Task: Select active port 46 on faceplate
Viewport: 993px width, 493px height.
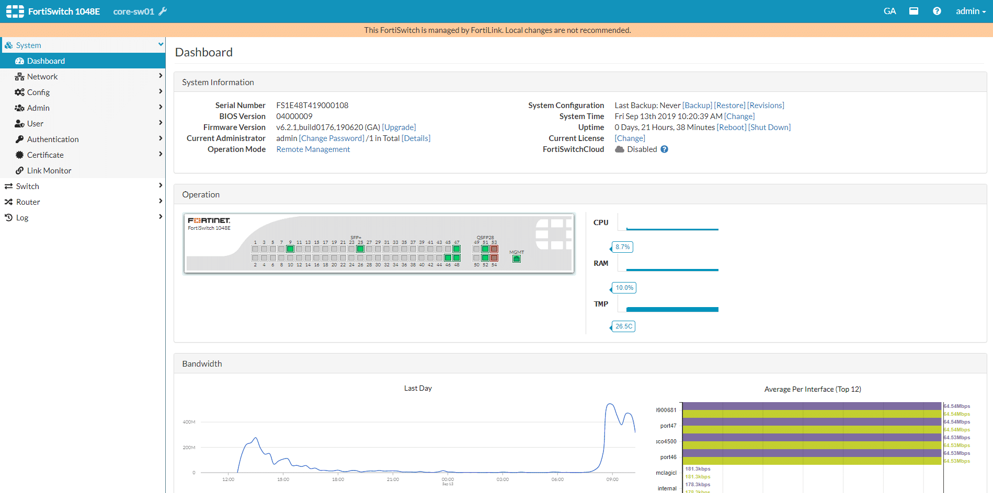Action: click(x=448, y=258)
